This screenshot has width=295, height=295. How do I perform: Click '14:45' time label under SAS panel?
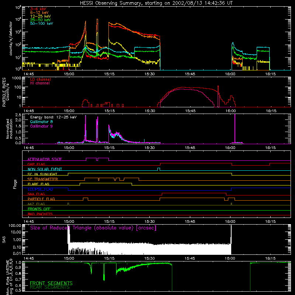(x=29, y=258)
